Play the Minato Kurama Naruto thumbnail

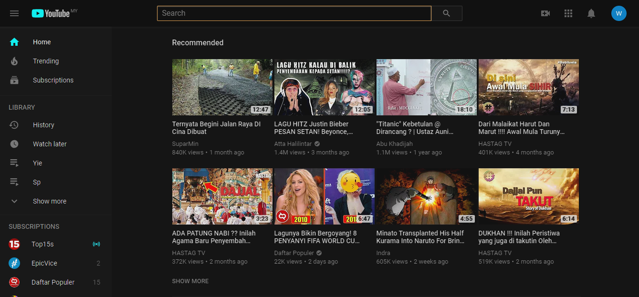pos(427,196)
